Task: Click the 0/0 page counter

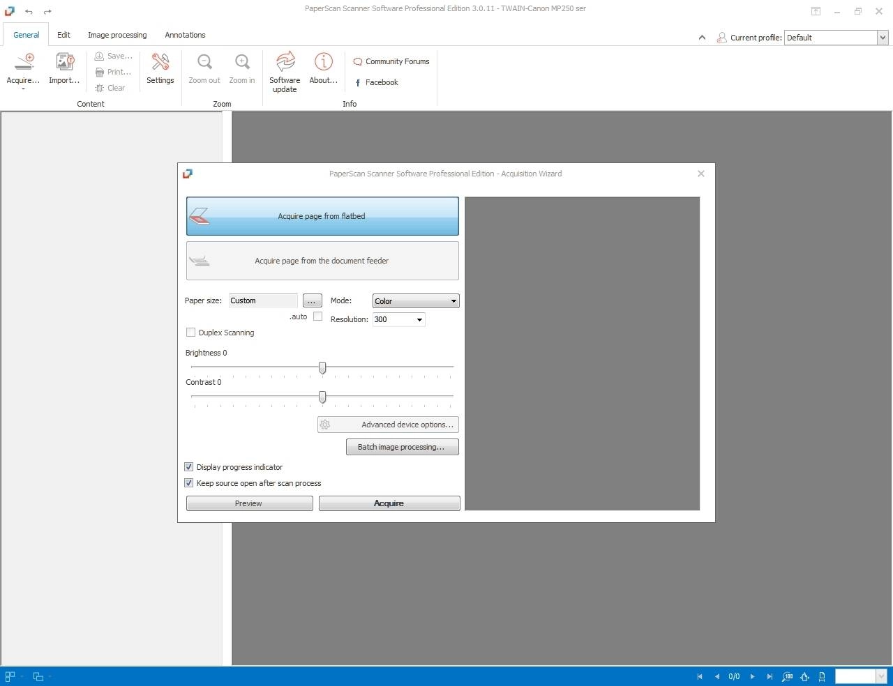Action: point(734,676)
